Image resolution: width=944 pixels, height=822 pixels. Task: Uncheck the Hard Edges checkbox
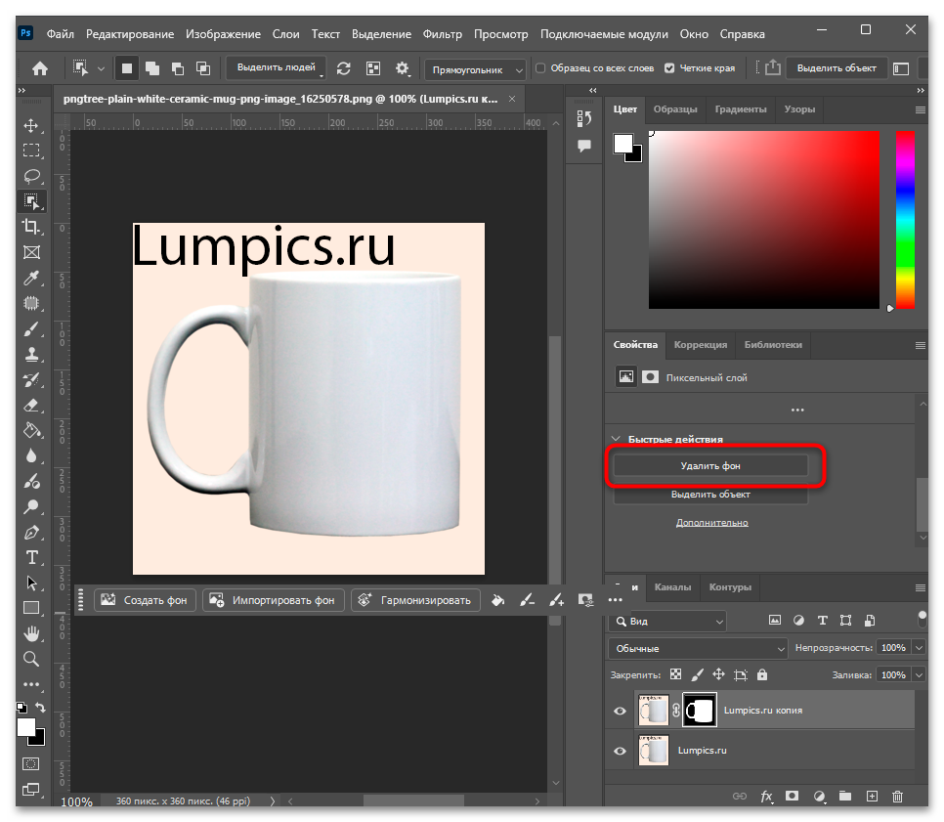tap(669, 68)
